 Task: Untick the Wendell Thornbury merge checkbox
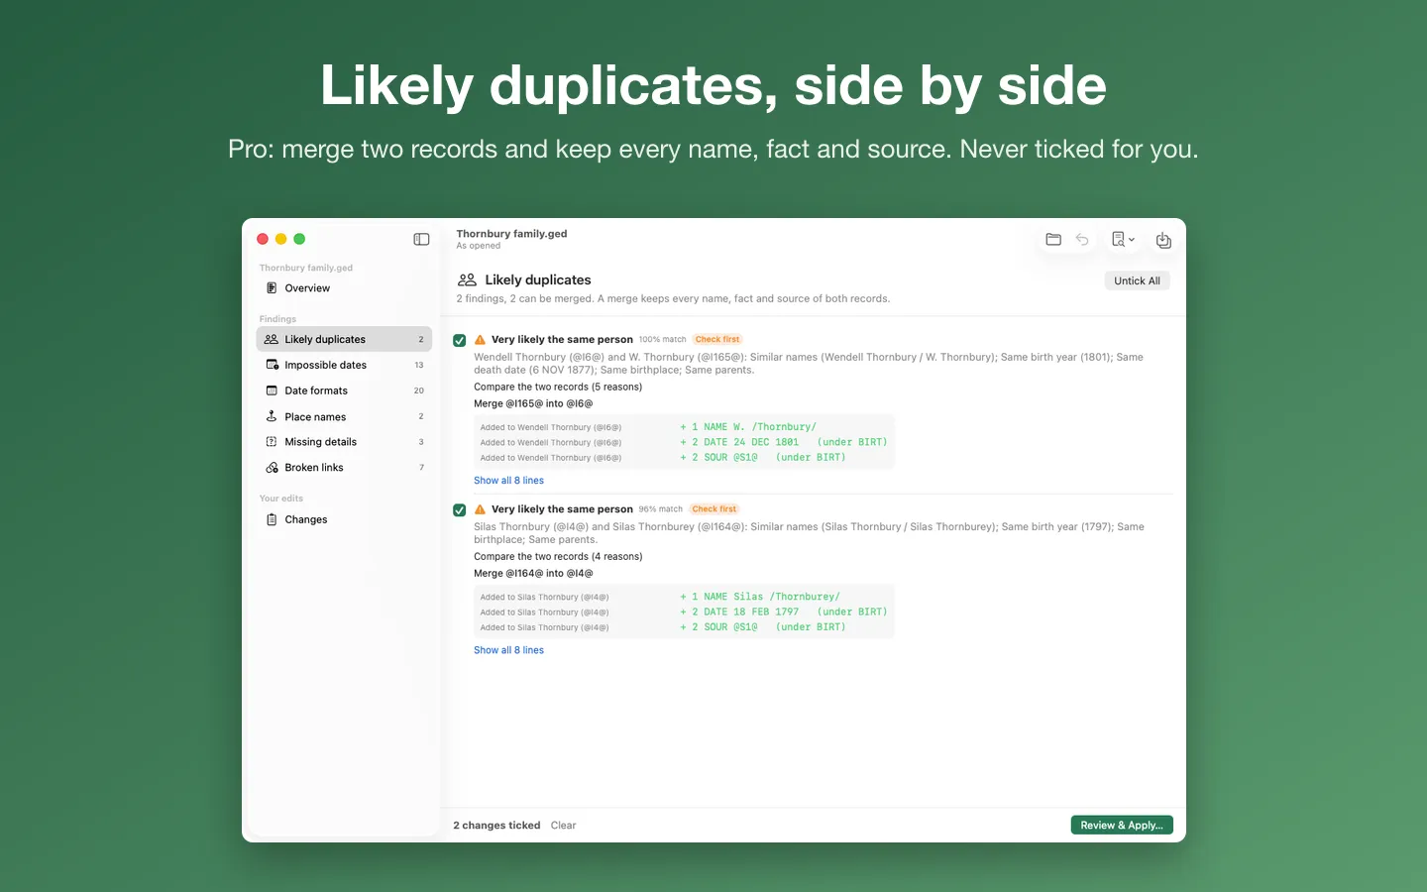pos(460,340)
